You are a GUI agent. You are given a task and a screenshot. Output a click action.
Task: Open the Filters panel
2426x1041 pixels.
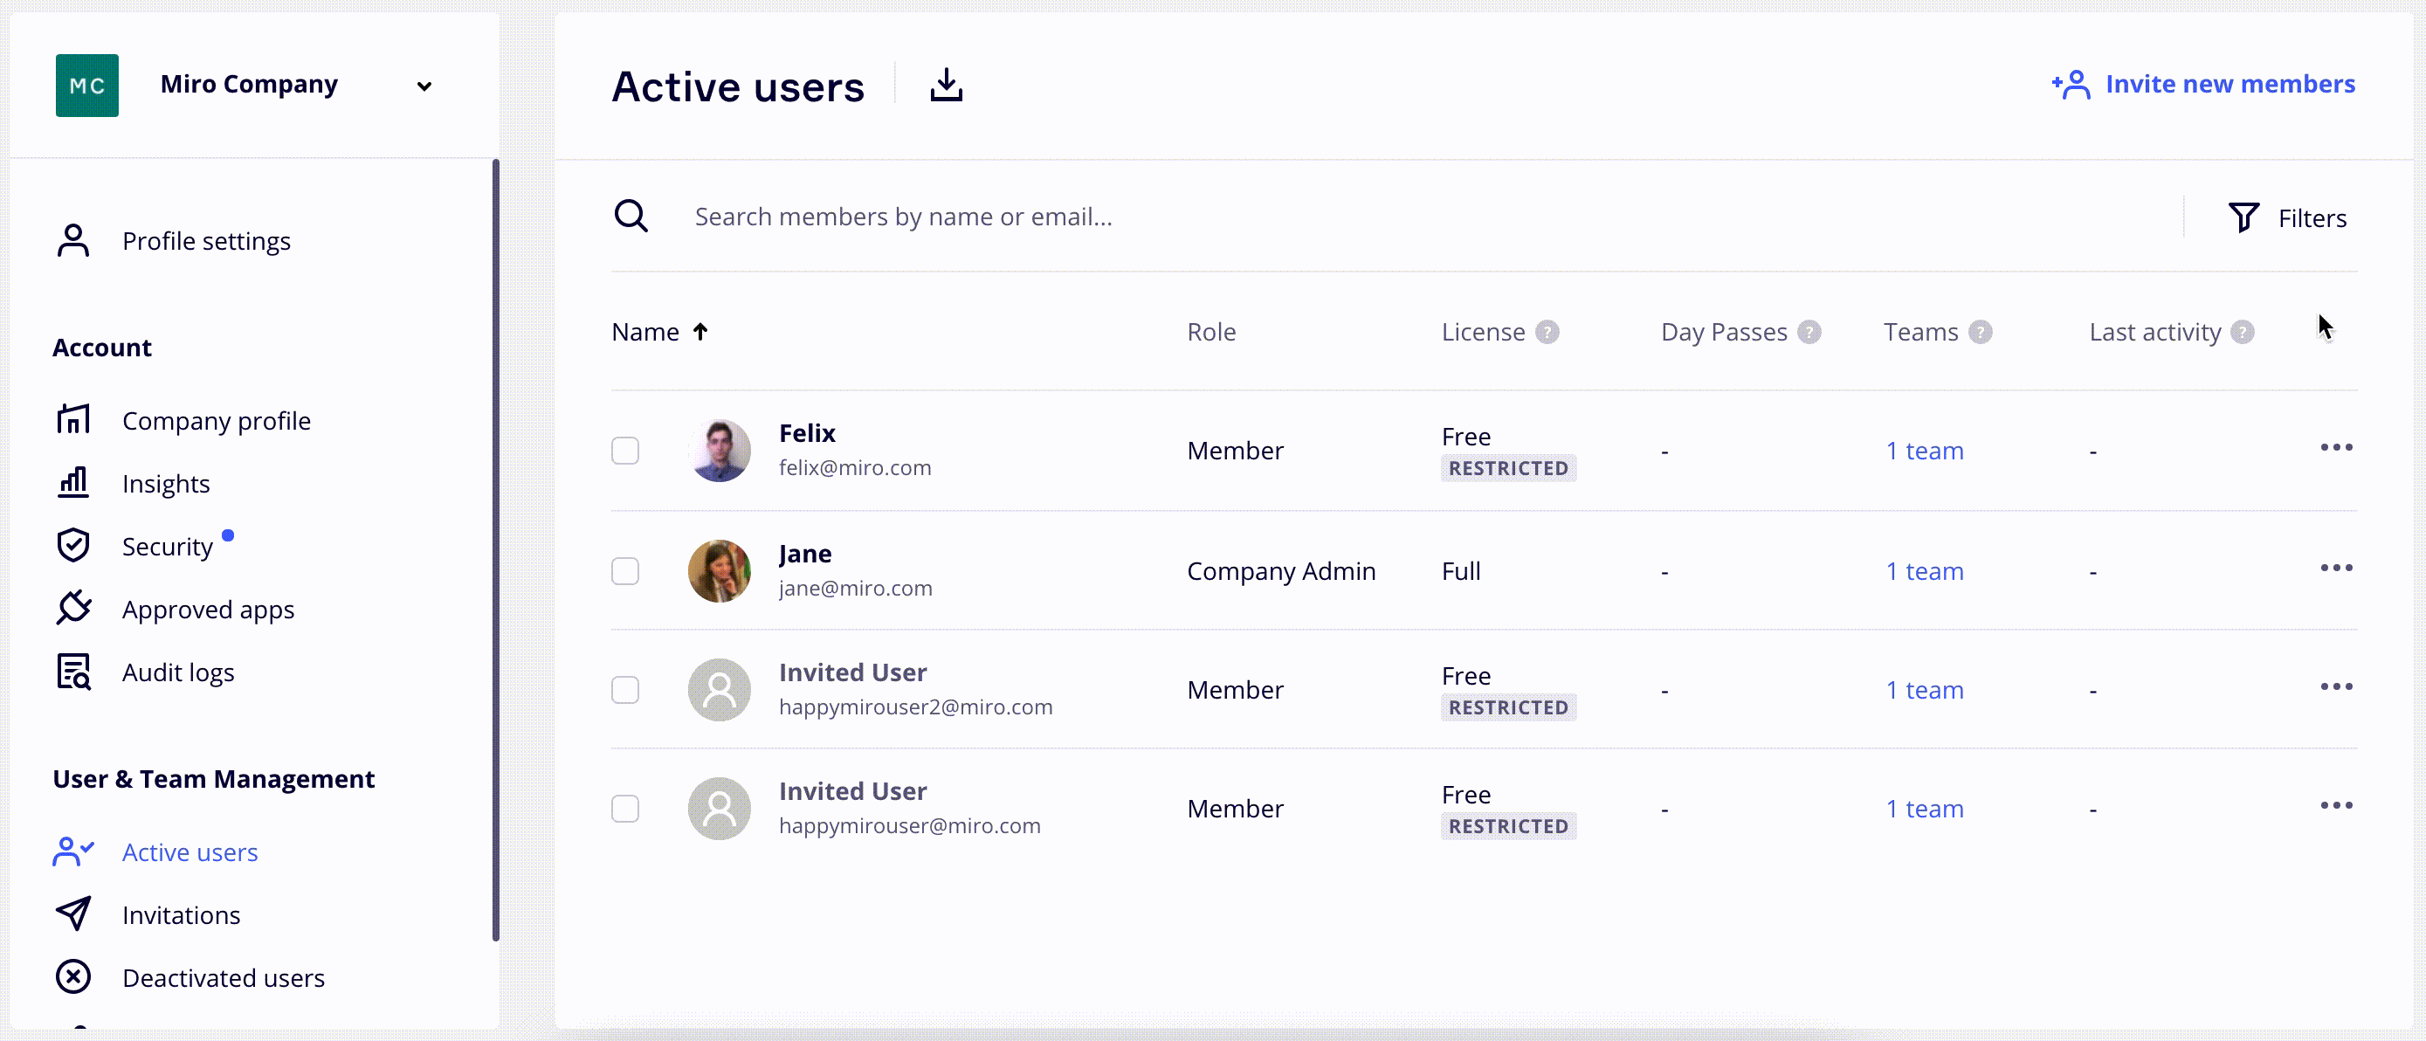[x=2286, y=217]
